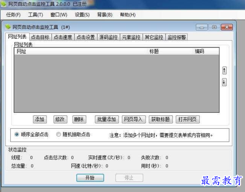Click the 网页导入 button
This screenshot has width=245, height=192.
click(134, 119)
